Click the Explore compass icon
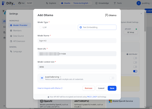 click(47, 3)
